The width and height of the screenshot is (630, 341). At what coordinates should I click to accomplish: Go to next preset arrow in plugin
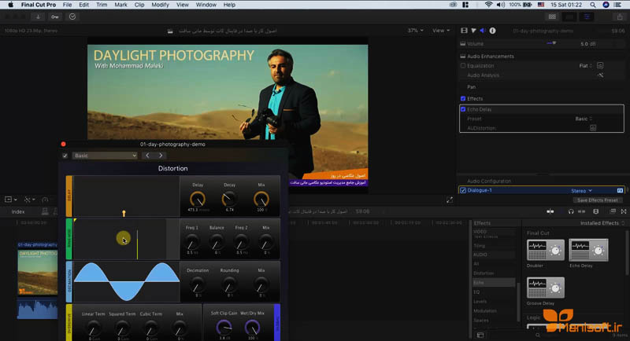[161, 156]
